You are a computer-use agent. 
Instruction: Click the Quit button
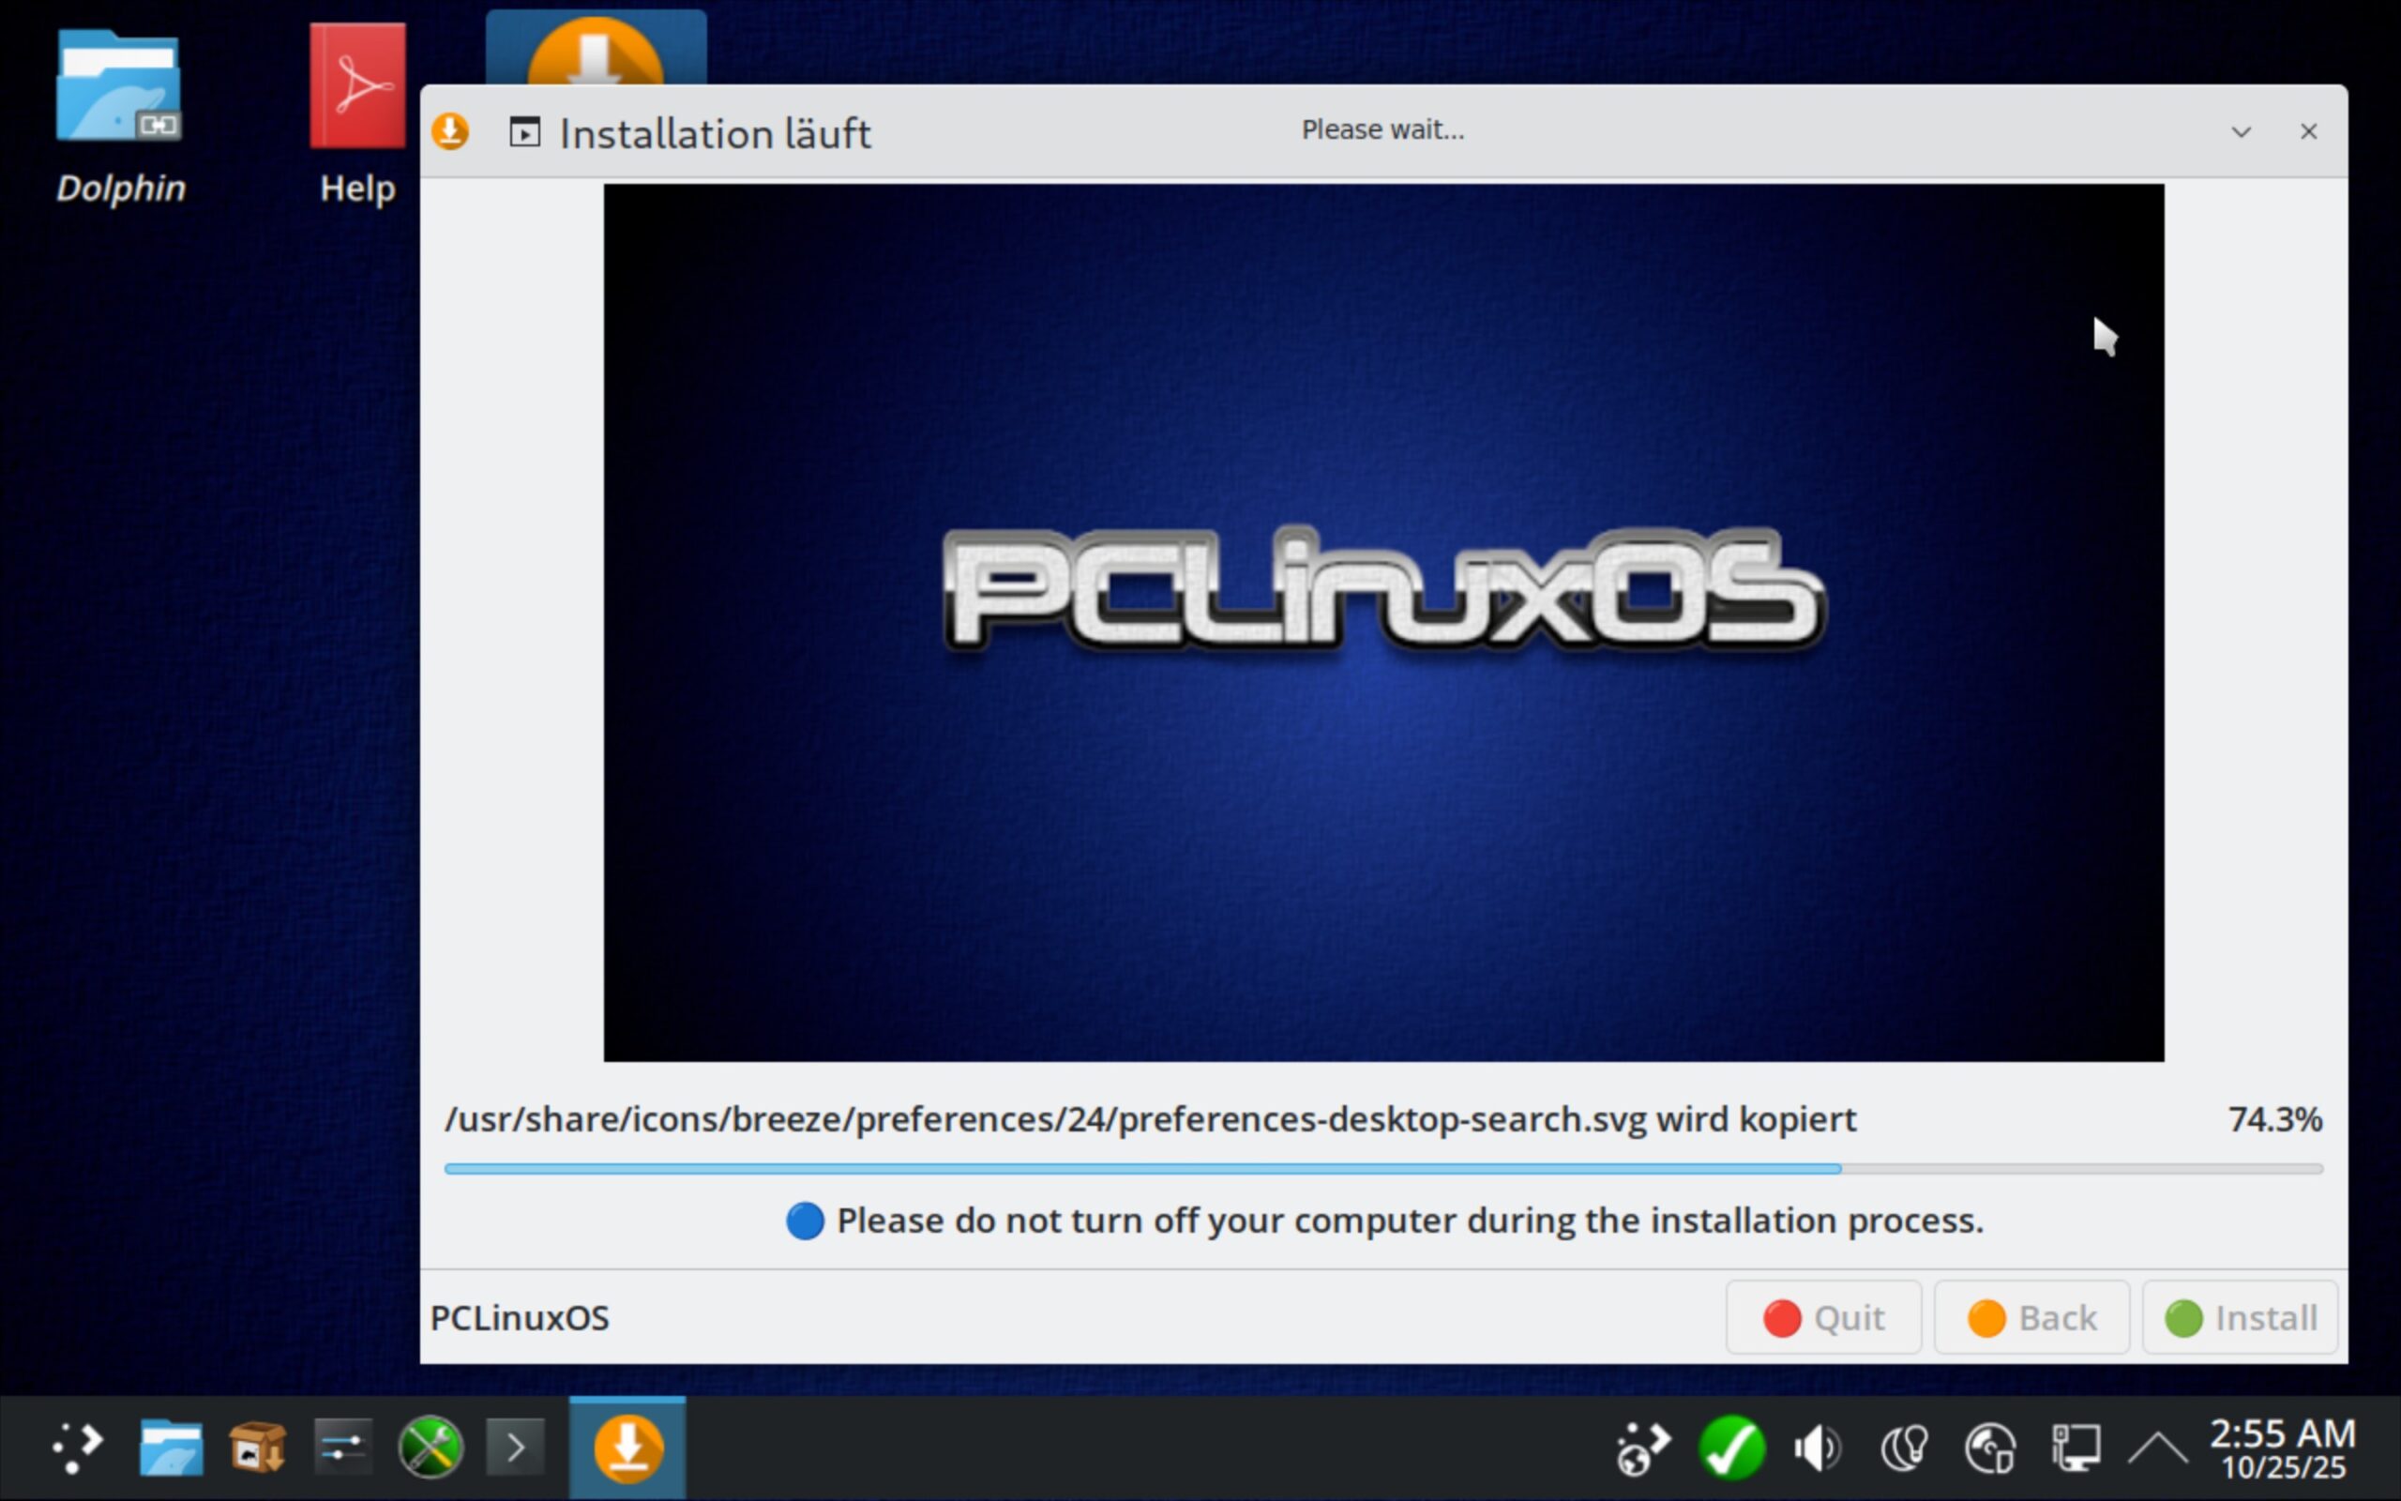tap(1823, 1317)
